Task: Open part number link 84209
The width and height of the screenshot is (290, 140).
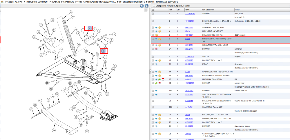Action: click(x=188, y=39)
